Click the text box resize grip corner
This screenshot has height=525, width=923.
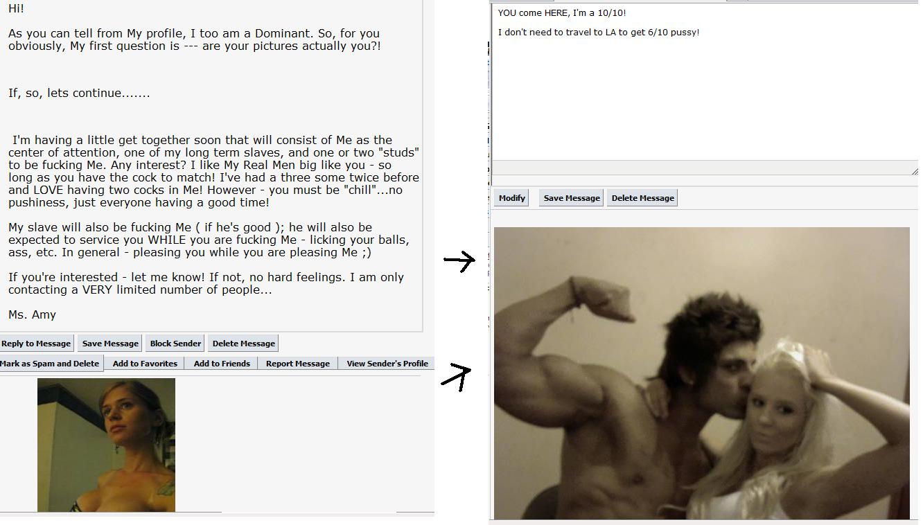(915, 171)
